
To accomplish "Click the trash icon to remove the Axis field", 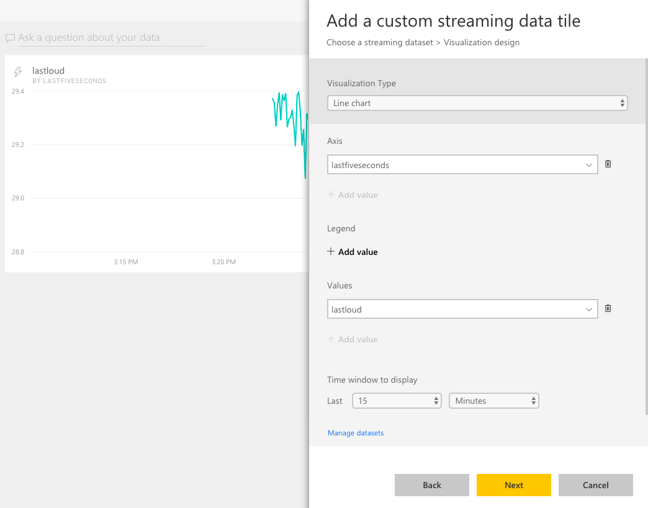I will 608,164.
